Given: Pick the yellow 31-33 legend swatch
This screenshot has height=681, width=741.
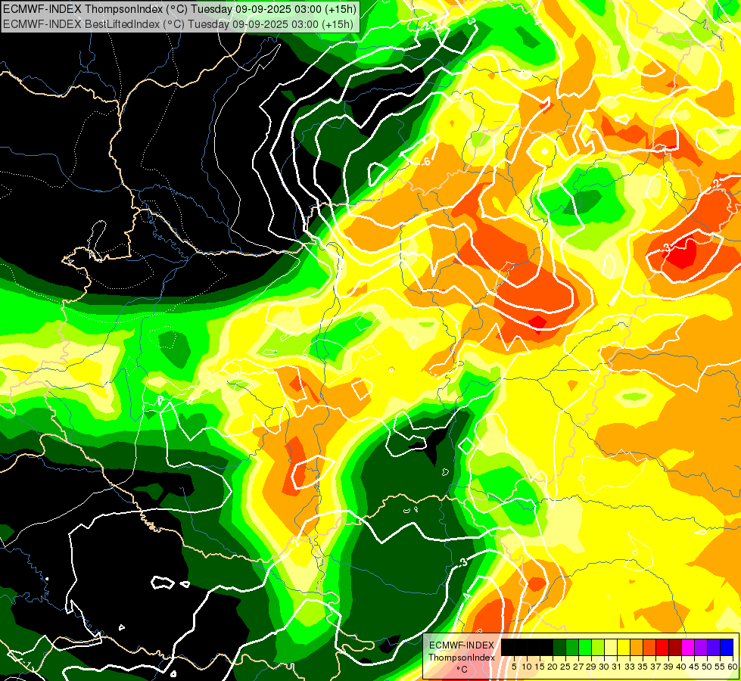Looking at the screenshot, I should click(x=624, y=647).
